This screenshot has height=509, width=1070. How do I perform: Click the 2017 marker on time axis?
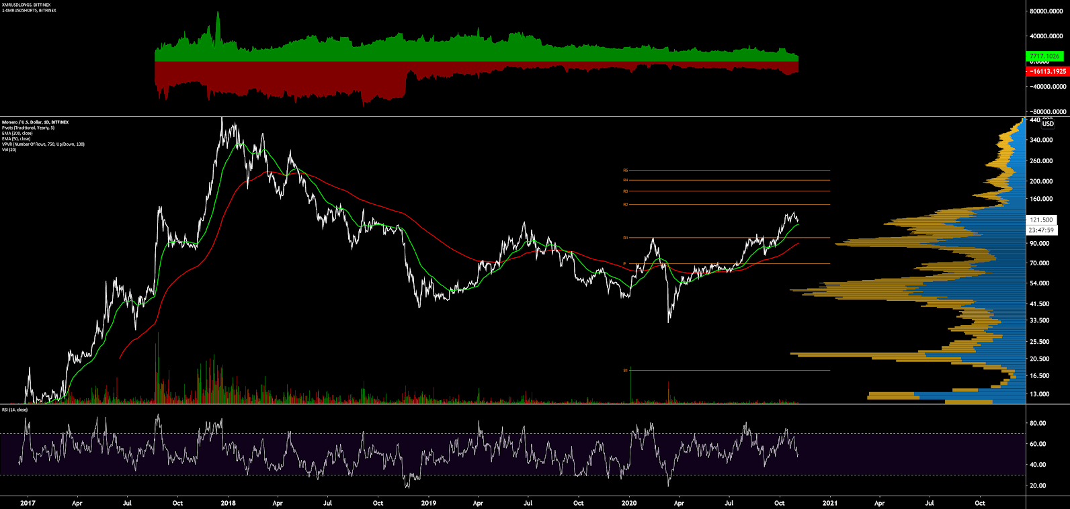28,502
